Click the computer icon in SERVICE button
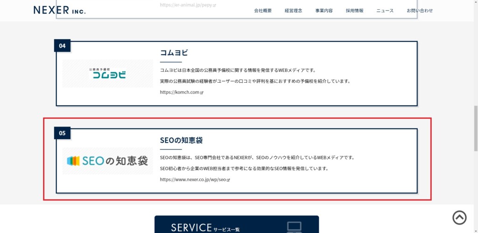The height and width of the screenshot is (233, 478). [x=294, y=227]
